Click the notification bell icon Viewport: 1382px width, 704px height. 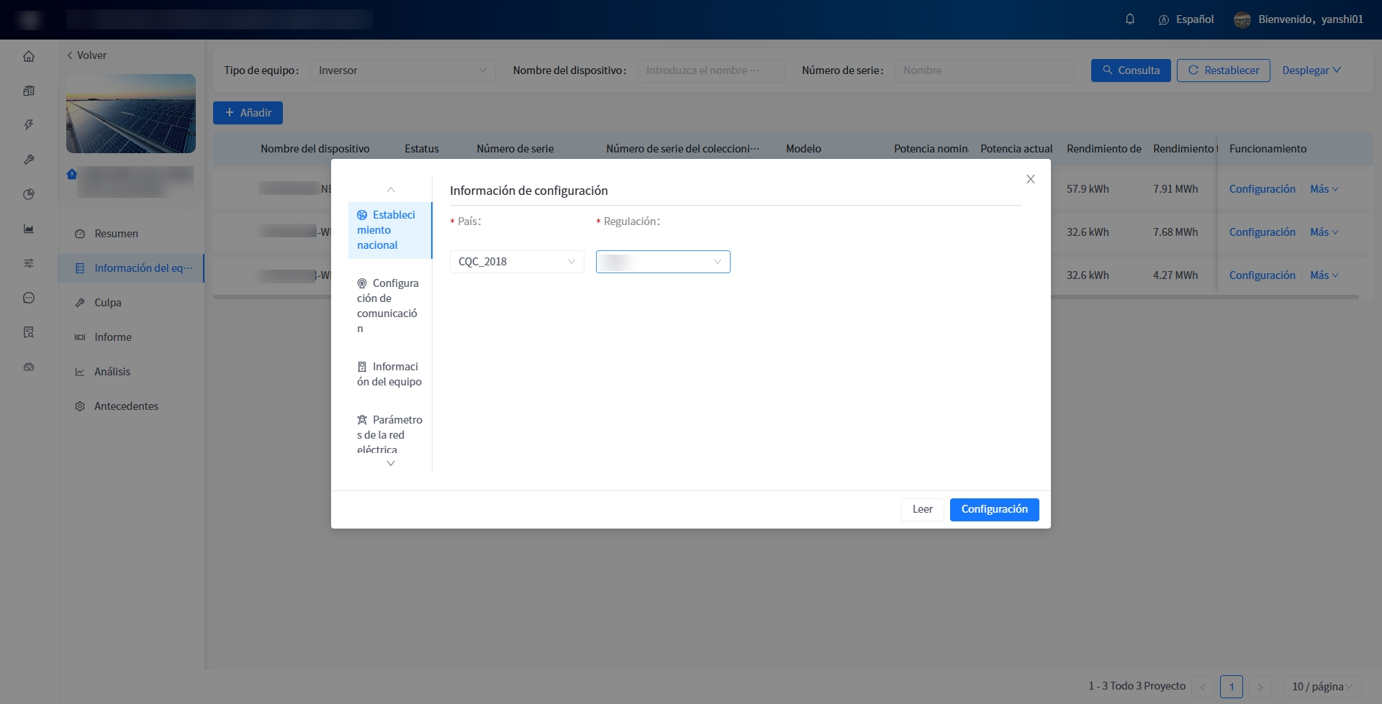click(1130, 19)
